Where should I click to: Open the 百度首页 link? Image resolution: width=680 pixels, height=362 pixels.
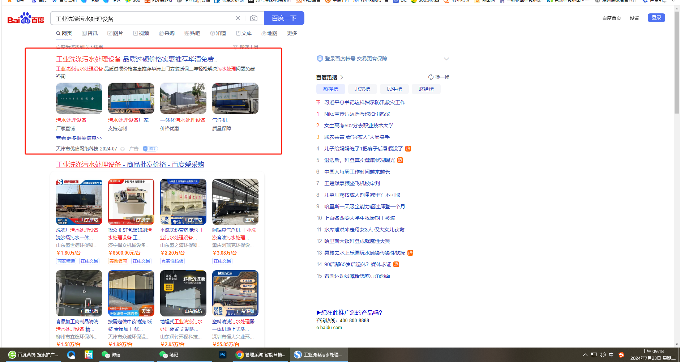pos(612,18)
